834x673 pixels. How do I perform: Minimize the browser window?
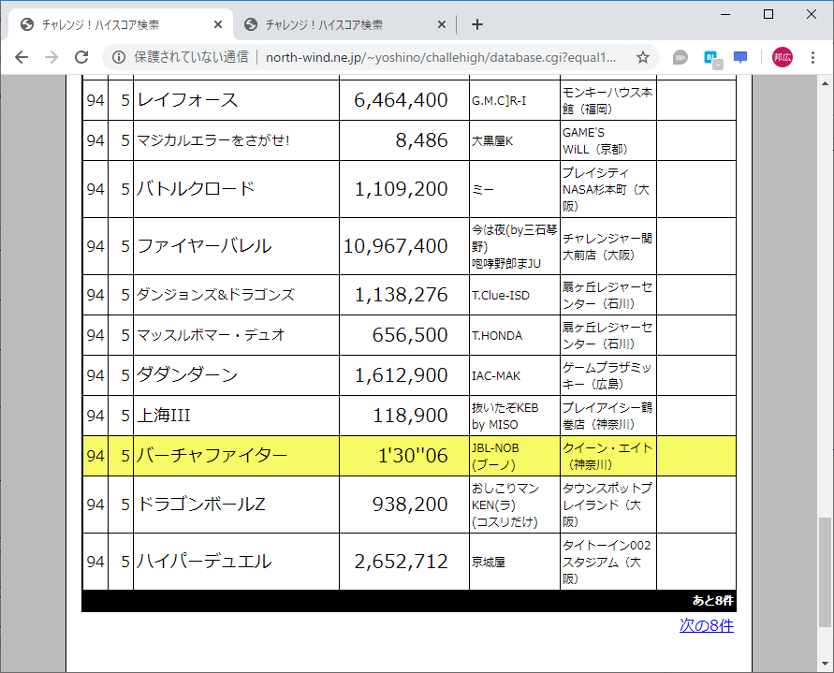click(x=726, y=14)
